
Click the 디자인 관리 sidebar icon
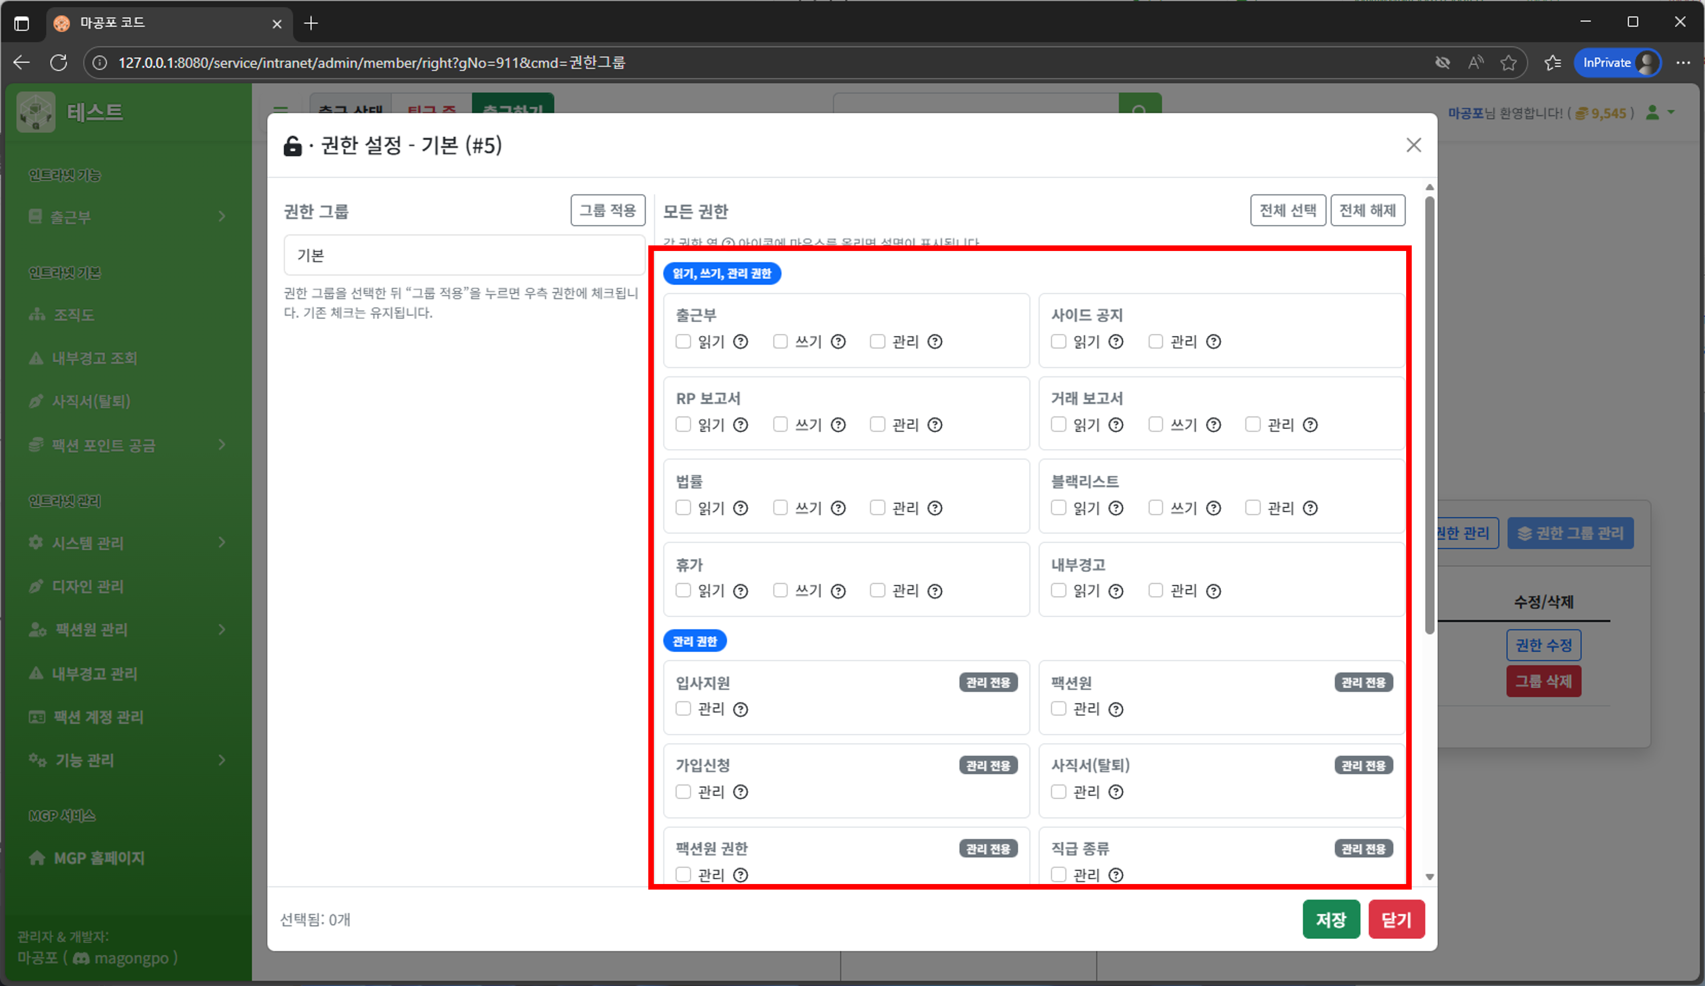click(x=36, y=586)
